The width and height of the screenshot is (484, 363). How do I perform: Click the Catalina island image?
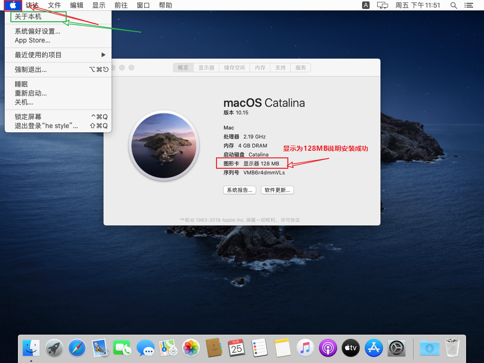[164, 146]
